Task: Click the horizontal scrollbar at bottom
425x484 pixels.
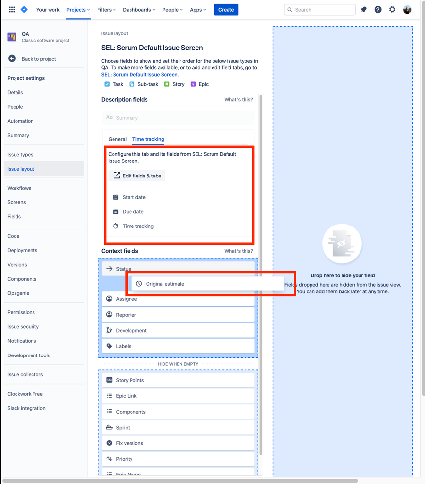Action: 180,481
